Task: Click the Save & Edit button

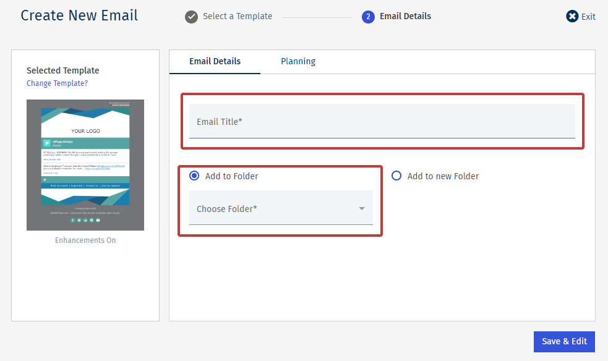Action: 564,342
